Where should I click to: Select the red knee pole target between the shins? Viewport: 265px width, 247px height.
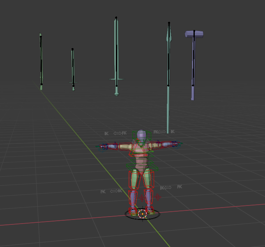pos(142,198)
